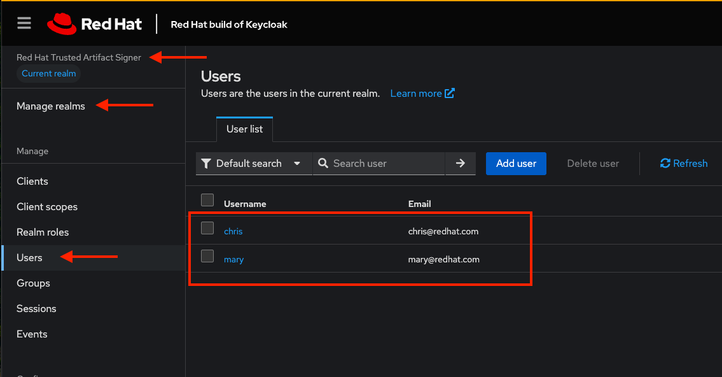Click the Add user button
This screenshot has height=377, width=722.
tap(516, 164)
